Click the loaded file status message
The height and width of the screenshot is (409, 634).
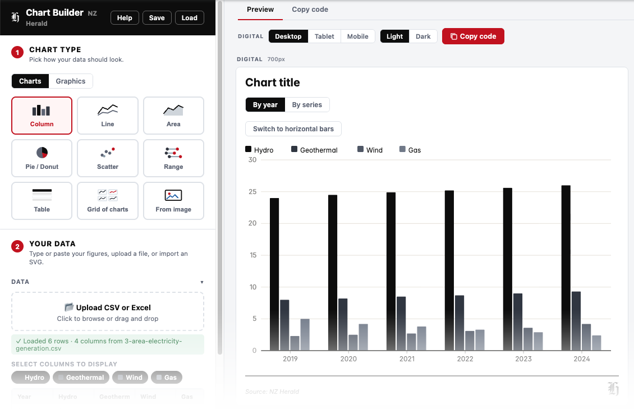pyautogui.click(x=108, y=344)
